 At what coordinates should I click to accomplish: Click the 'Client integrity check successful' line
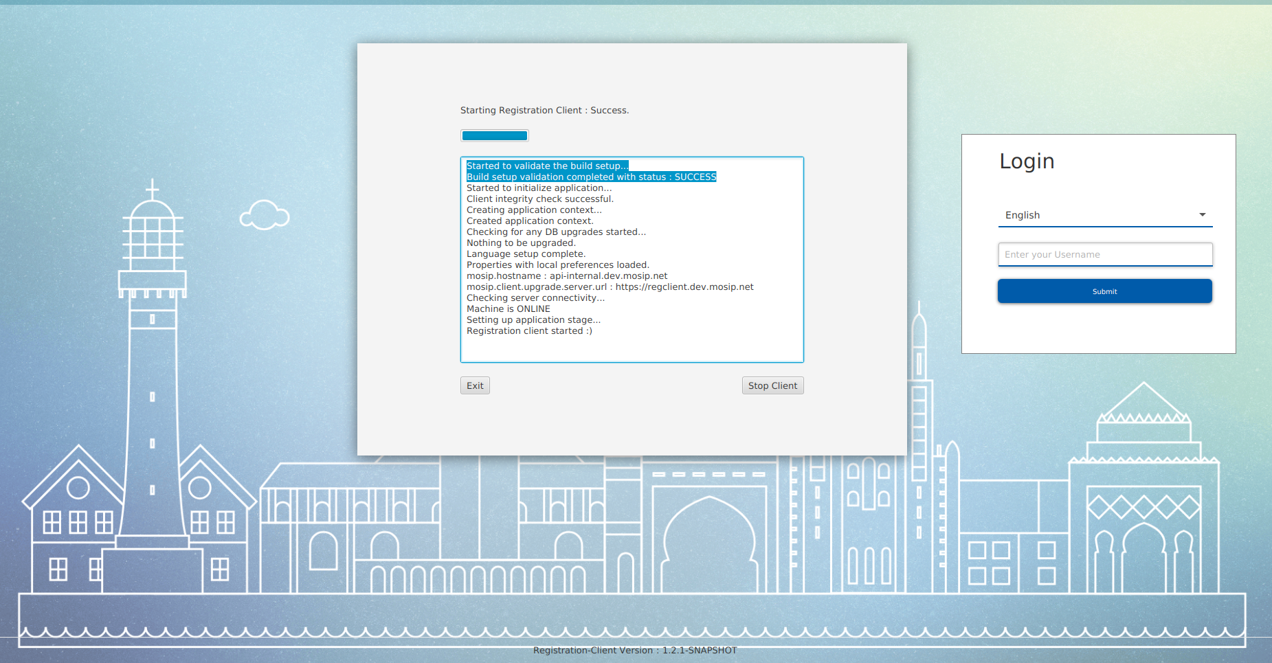pos(539,199)
